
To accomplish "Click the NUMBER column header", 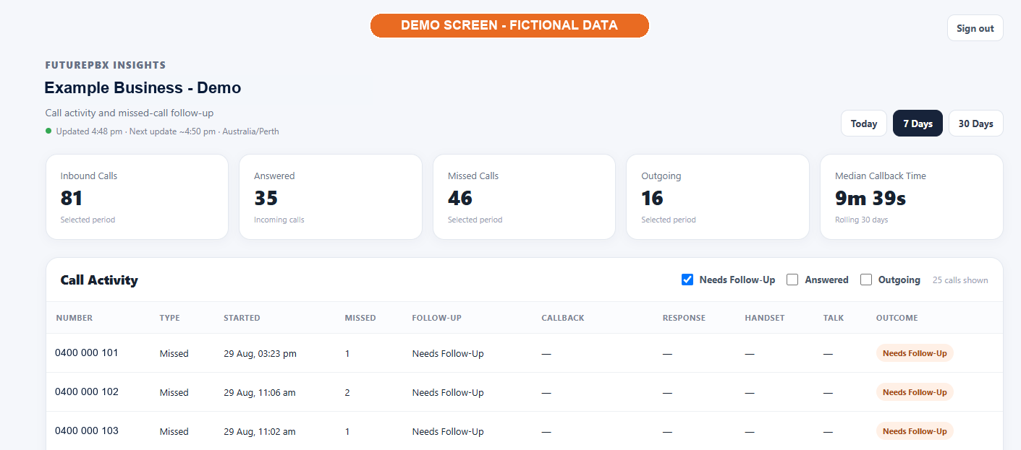I will (75, 318).
